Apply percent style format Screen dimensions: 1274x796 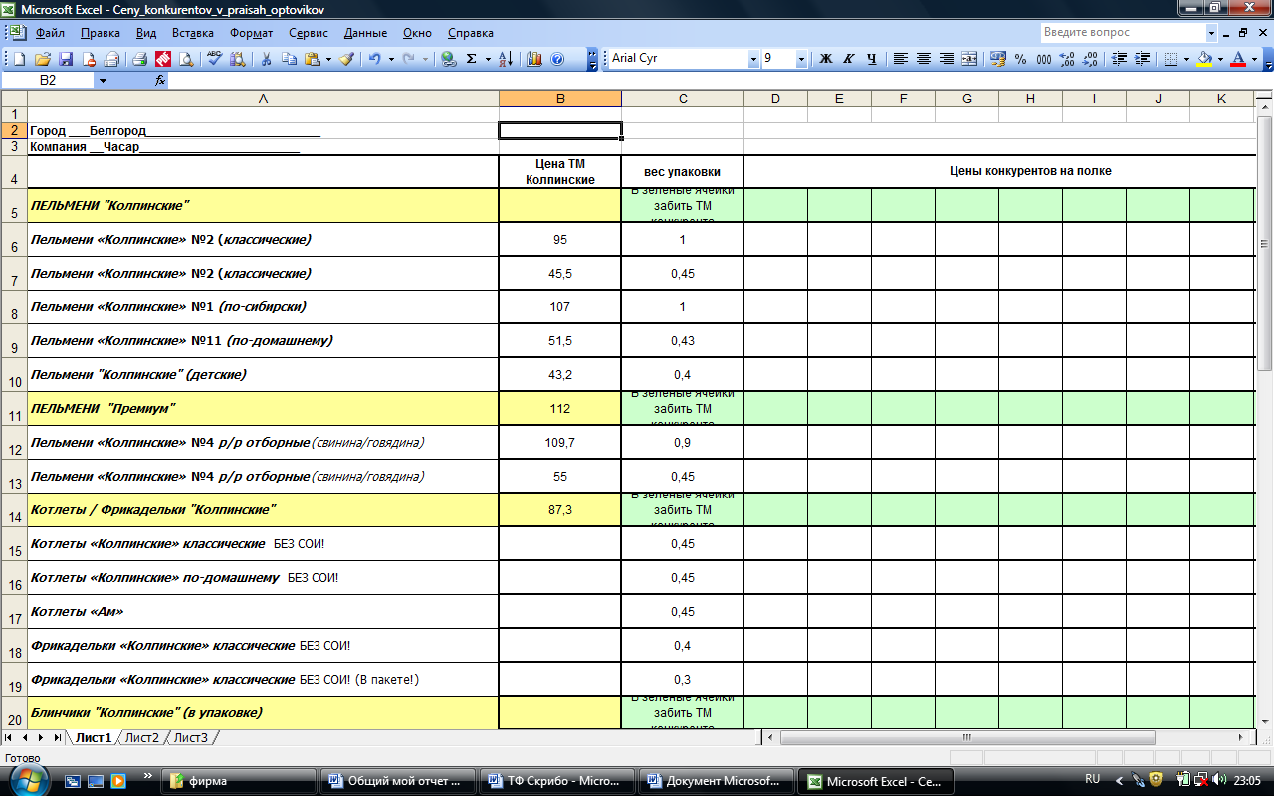coord(1020,59)
